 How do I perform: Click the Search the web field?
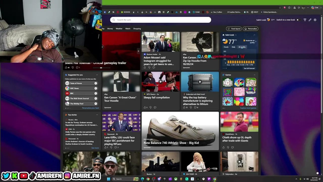tap(160, 20)
